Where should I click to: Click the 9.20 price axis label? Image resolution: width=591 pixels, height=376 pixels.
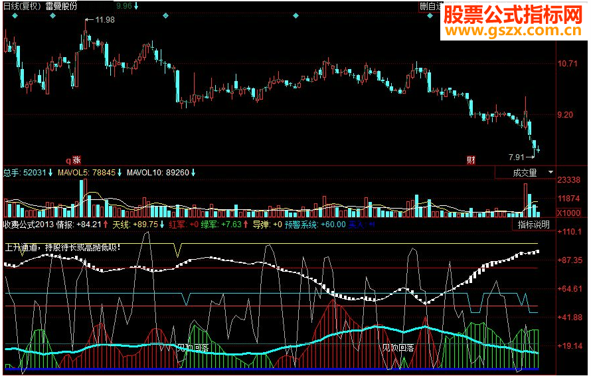coord(565,115)
